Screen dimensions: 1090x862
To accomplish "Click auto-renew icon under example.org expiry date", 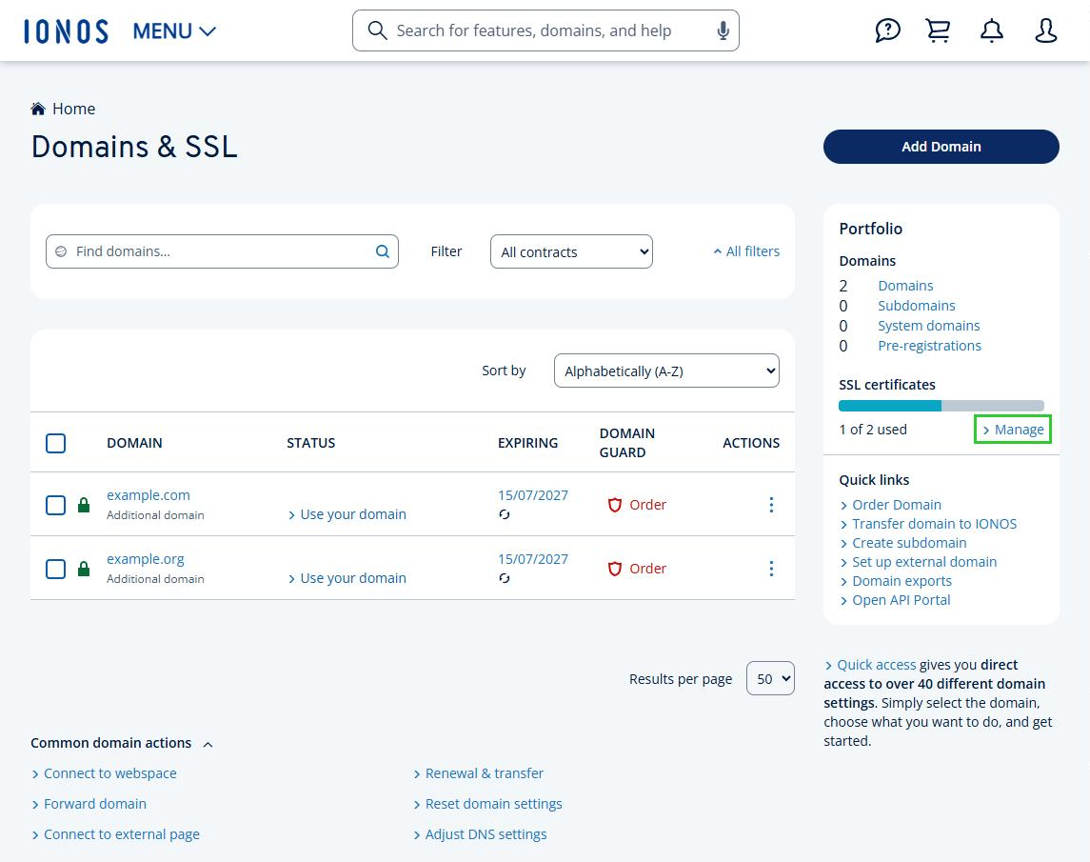I will 505,578.
